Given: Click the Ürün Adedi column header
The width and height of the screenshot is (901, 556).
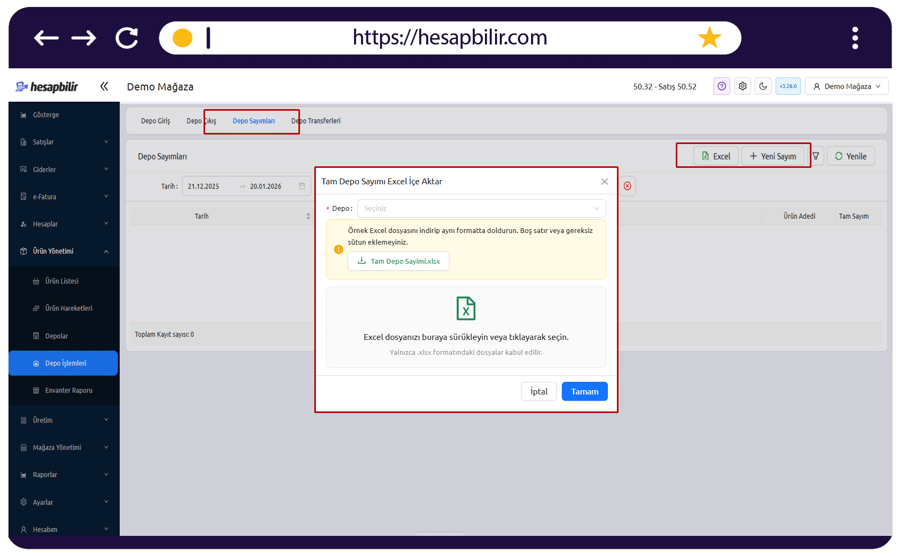Looking at the screenshot, I should click(x=799, y=216).
